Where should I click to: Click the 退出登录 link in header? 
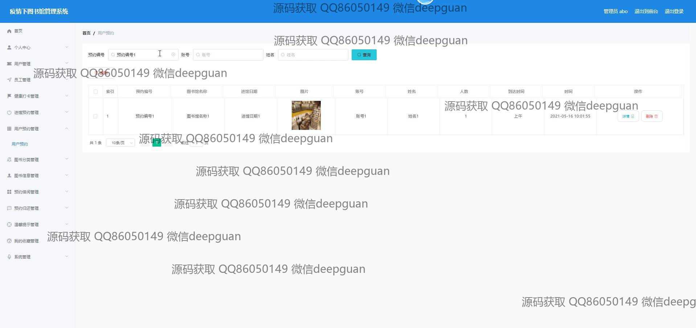click(x=674, y=11)
